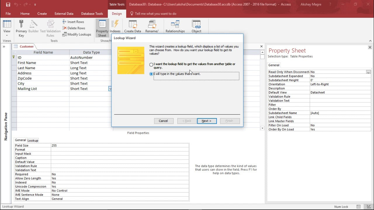Open Mailing List data type dropdown
The width and height of the screenshot is (374, 210).
pos(110,89)
